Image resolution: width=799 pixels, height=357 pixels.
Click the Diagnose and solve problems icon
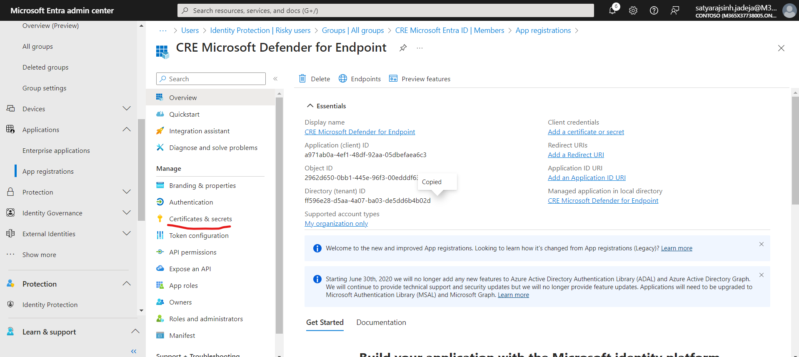[160, 147]
